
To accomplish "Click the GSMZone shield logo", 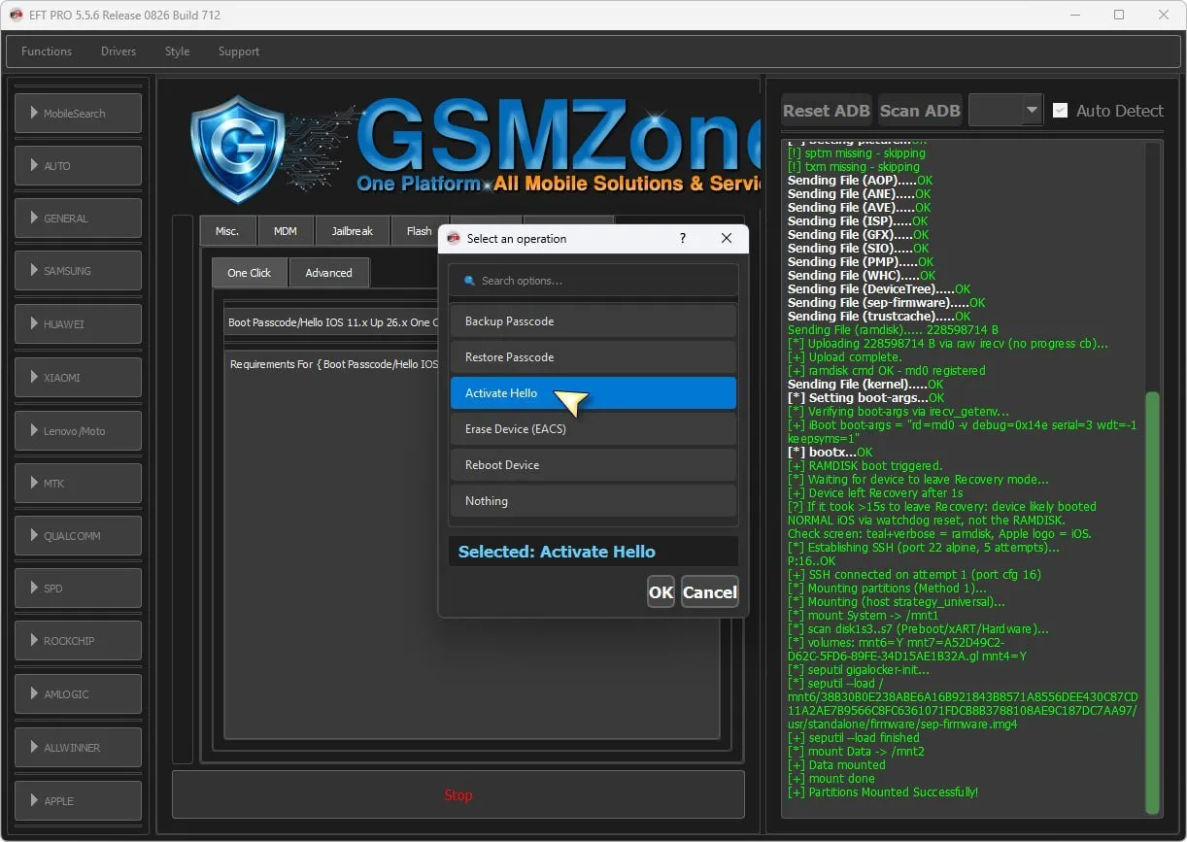I will [237, 149].
